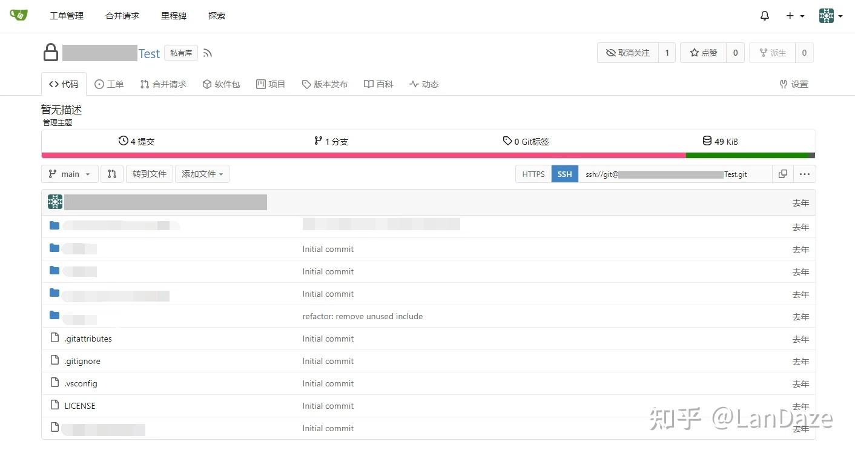Image resolution: width=855 pixels, height=453 pixels.
Task: Switch to the 合并请求 repository tab
Action: tap(163, 84)
